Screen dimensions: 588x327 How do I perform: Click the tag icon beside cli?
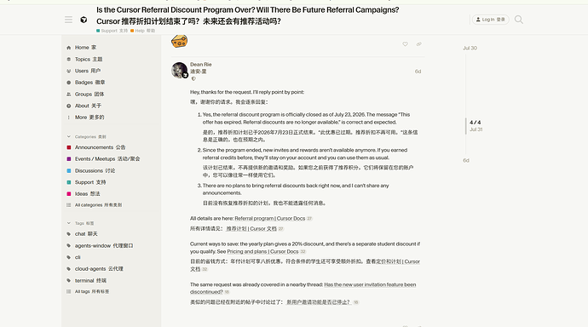(x=69, y=257)
